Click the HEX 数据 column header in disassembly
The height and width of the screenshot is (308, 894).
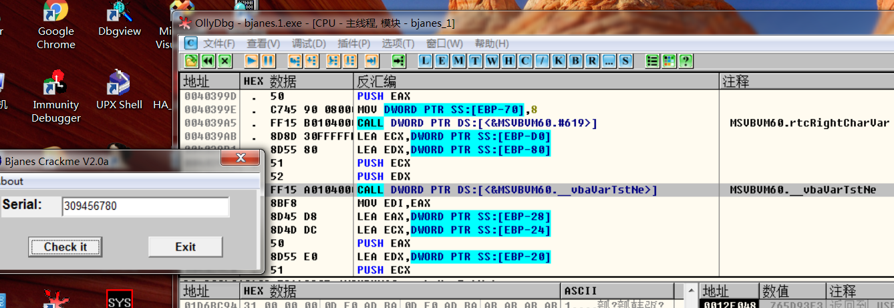297,82
